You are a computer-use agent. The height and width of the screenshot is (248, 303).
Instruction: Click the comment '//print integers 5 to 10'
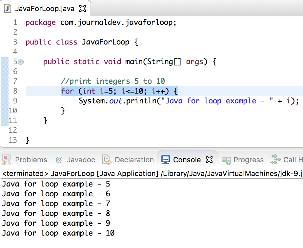tap(113, 81)
